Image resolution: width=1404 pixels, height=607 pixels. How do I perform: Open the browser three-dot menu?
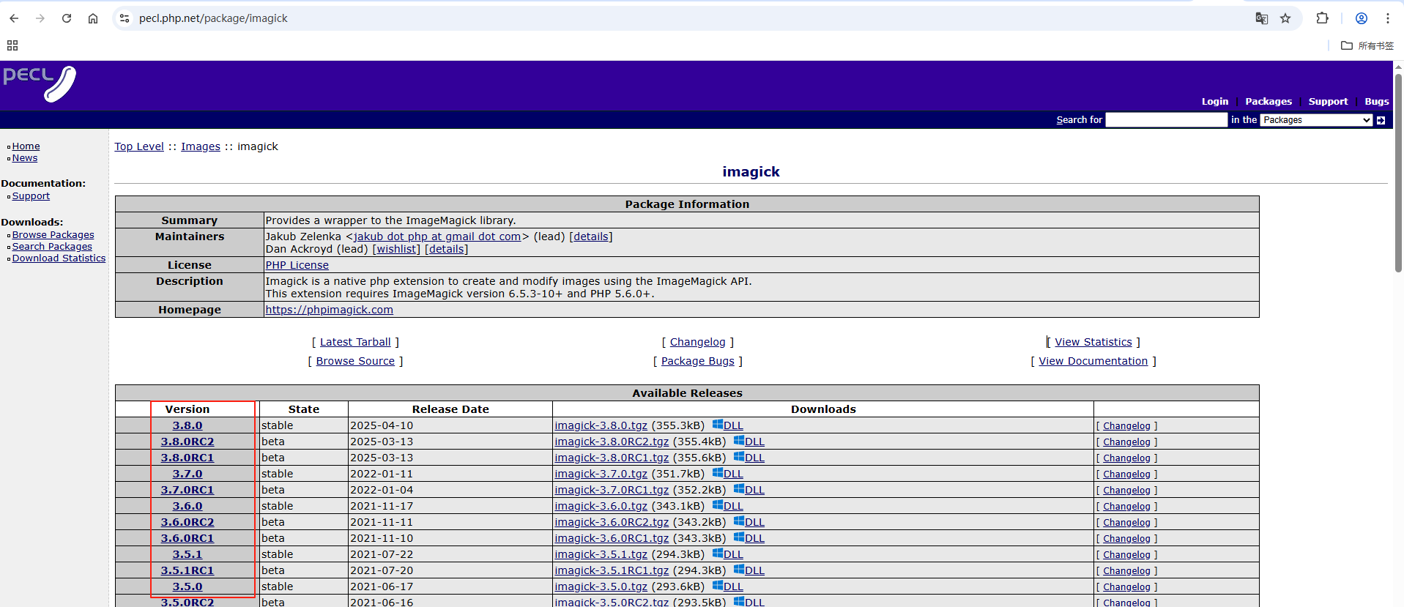(x=1388, y=18)
